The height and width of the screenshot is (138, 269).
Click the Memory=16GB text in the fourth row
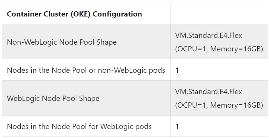[x=237, y=105]
